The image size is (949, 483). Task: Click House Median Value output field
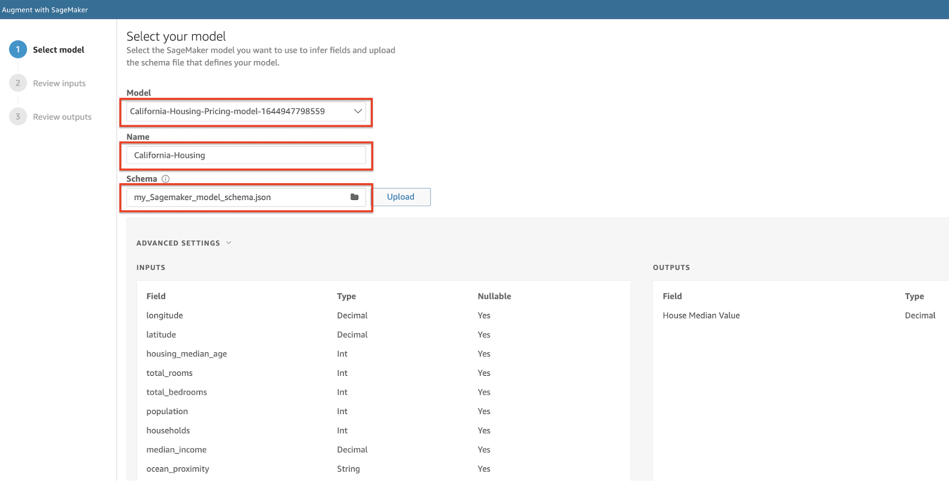coord(701,316)
